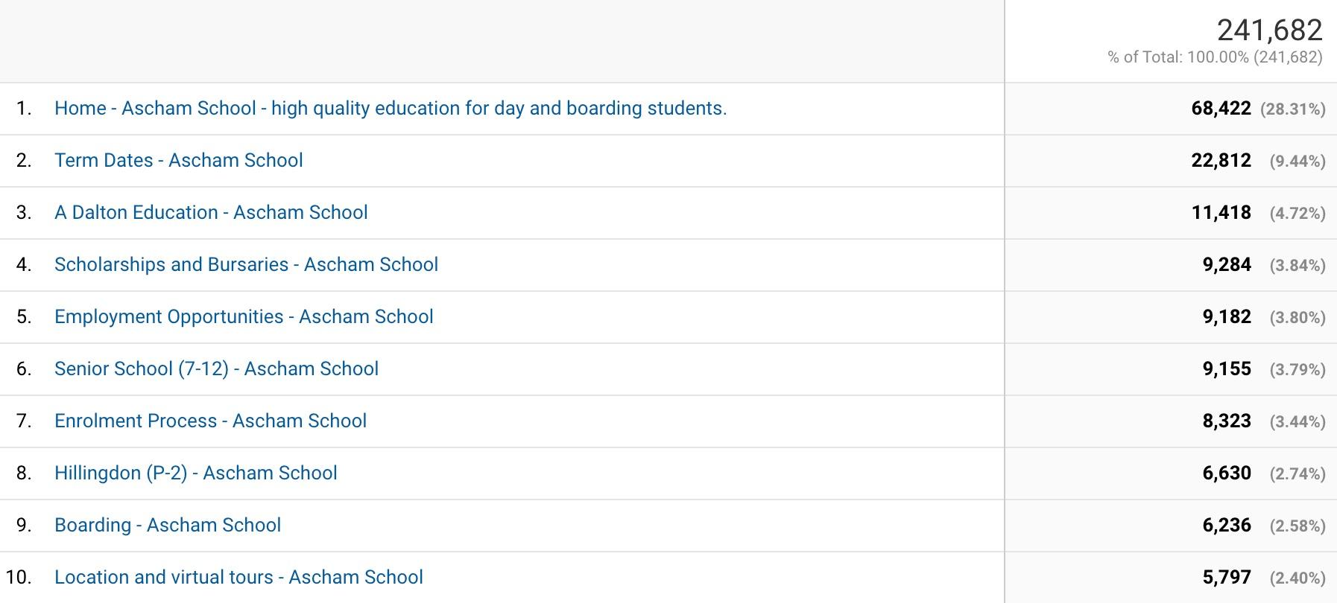Select the 9,284 pageviews cell

coord(1227,265)
